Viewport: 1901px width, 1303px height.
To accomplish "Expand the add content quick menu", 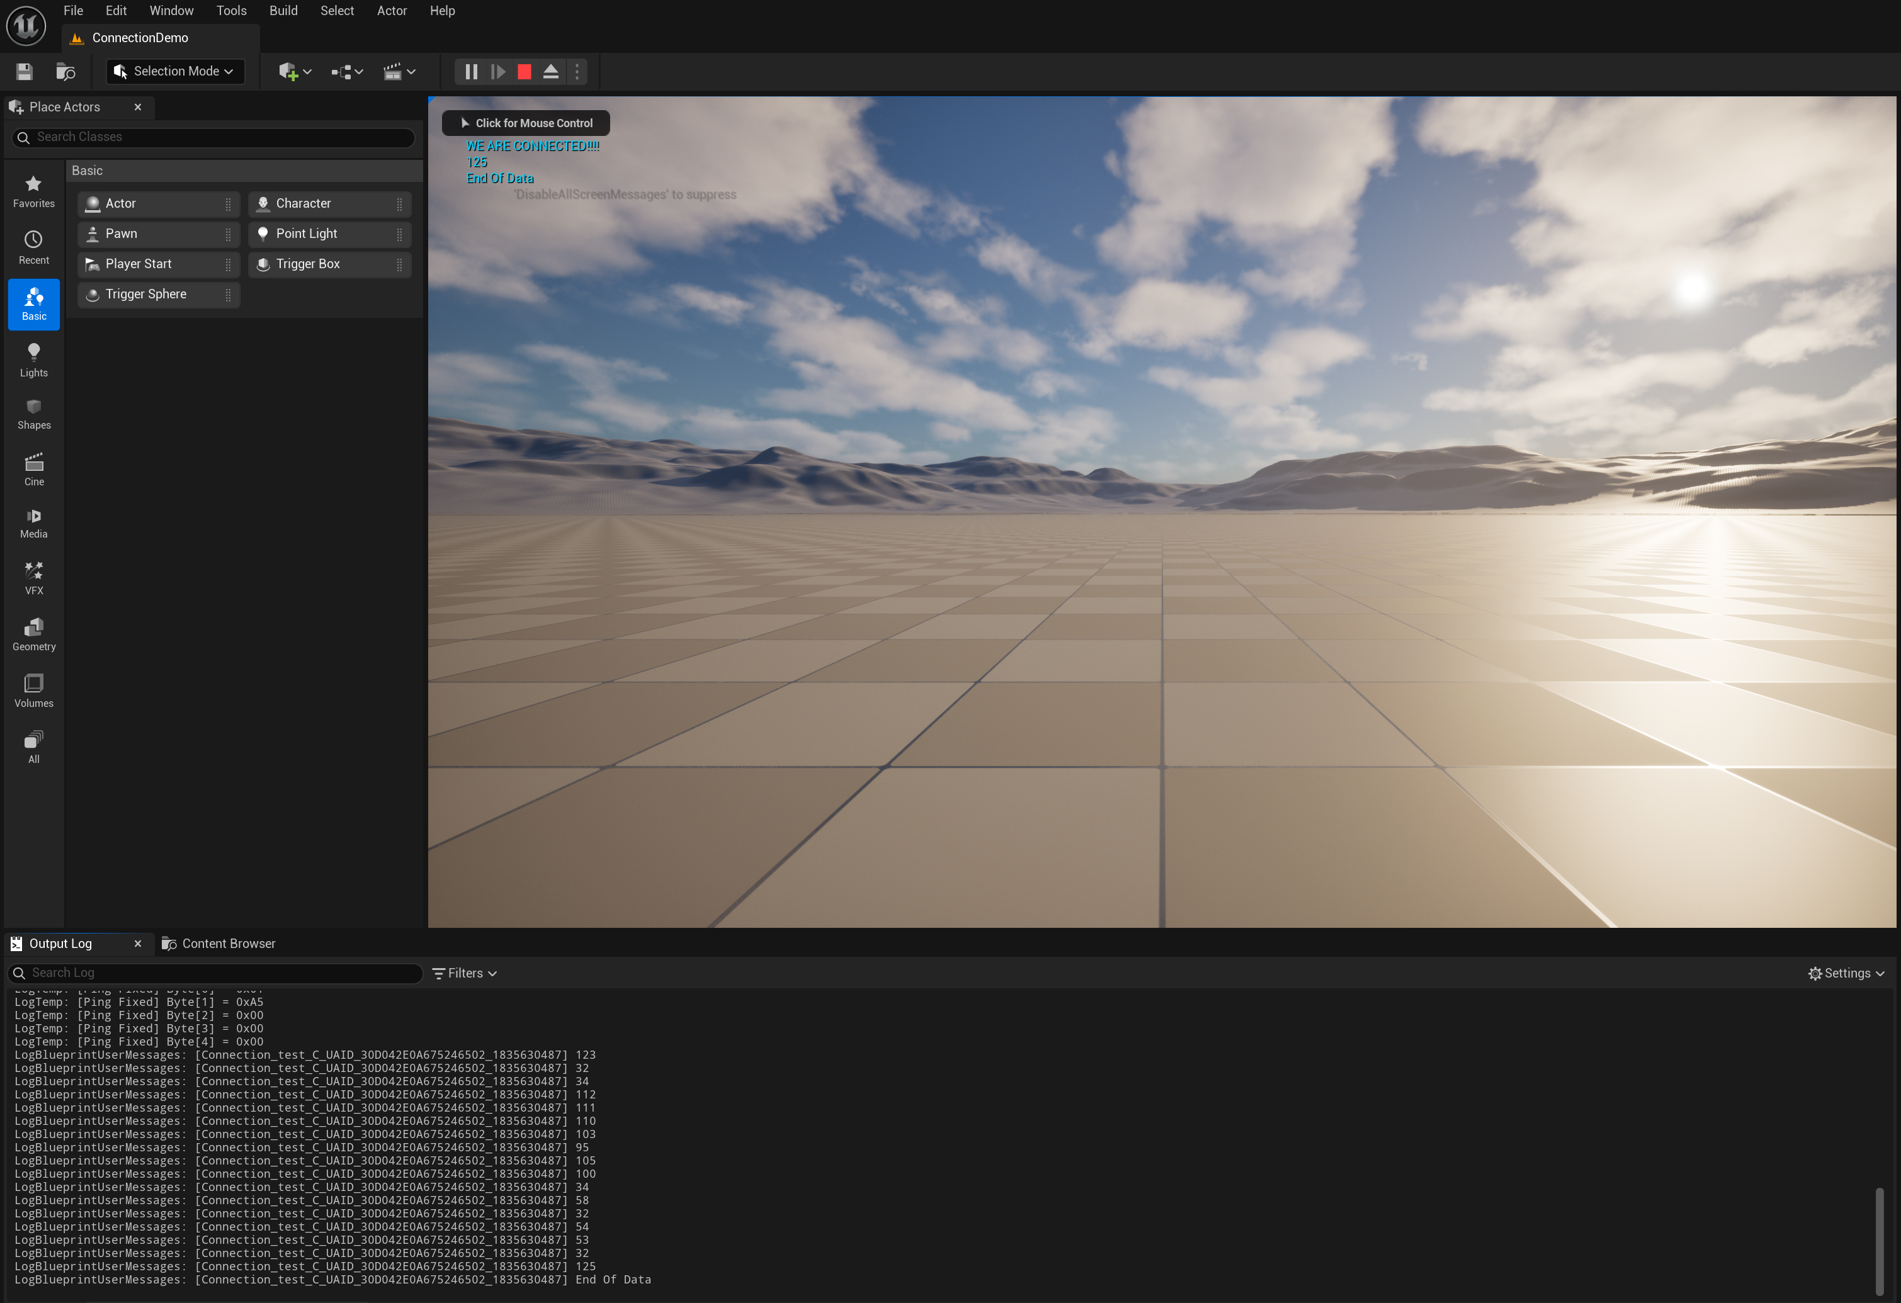I will click(x=295, y=72).
